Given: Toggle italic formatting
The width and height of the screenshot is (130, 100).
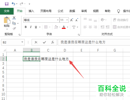Looking at the screenshot, I should coord(31,27).
